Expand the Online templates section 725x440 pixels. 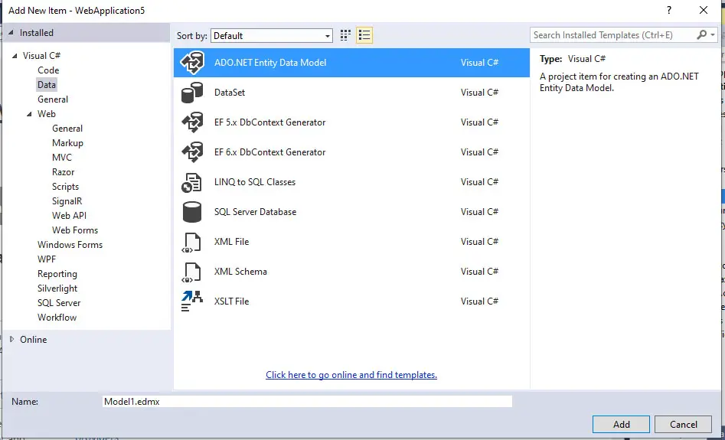coord(11,340)
